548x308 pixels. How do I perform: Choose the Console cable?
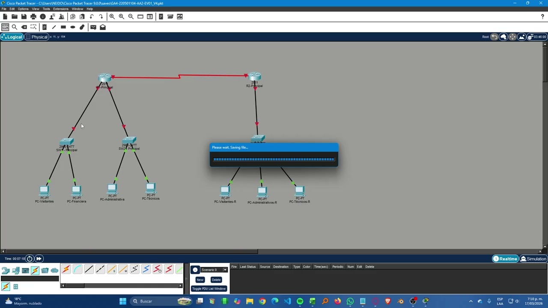click(x=77, y=269)
